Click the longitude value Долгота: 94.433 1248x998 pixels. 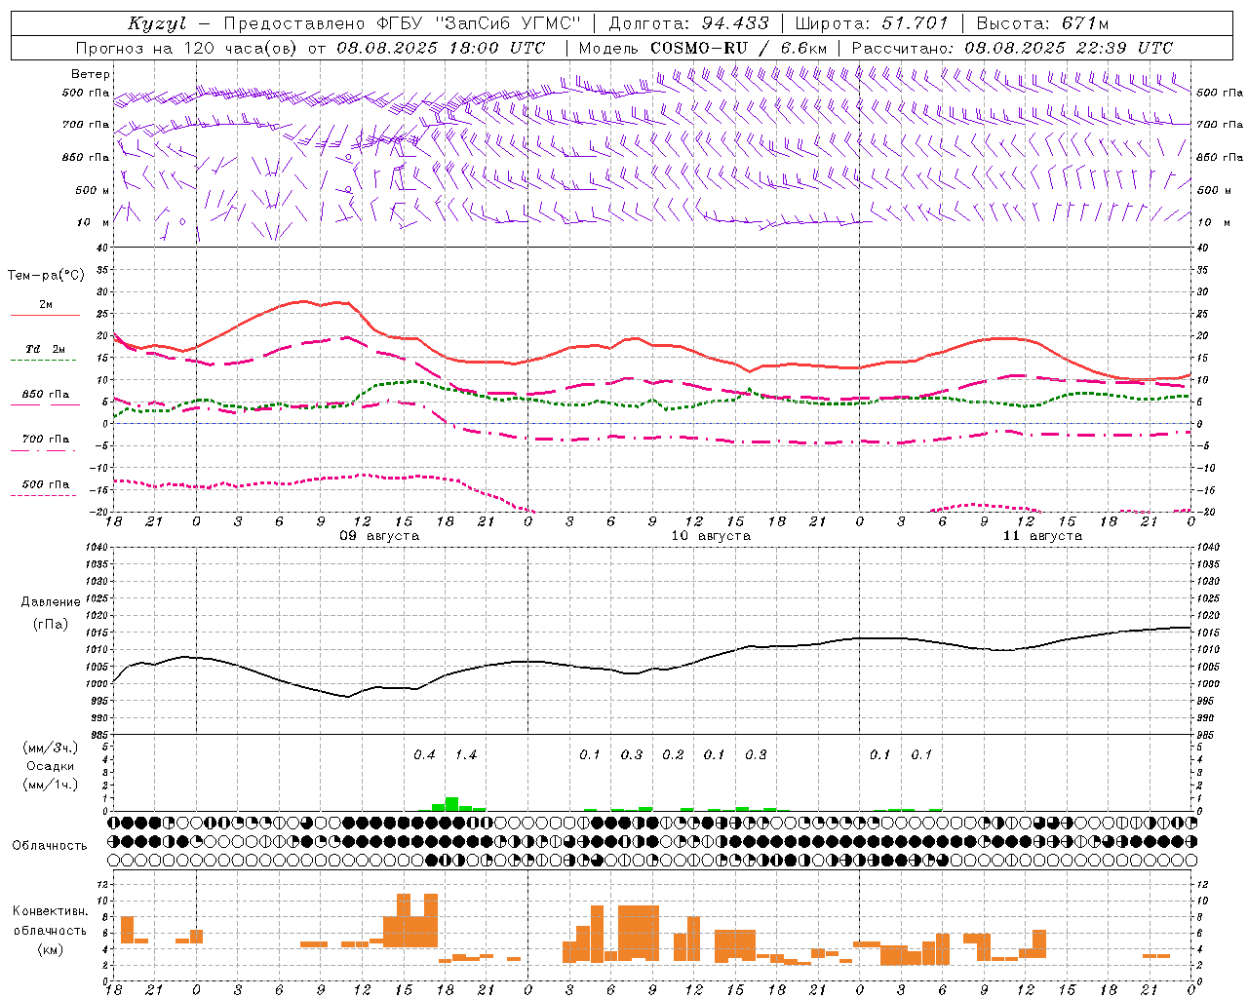(x=688, y=23)
